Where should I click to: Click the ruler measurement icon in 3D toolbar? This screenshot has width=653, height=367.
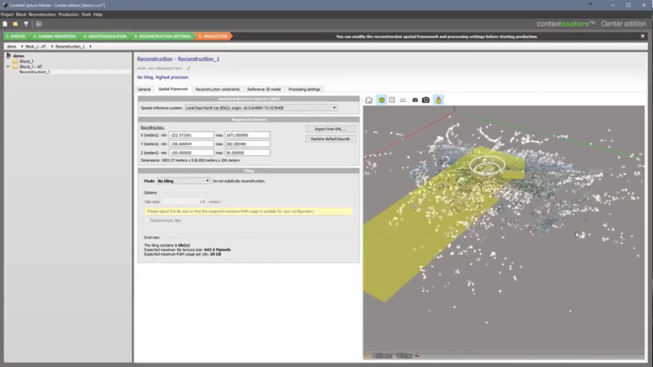(x=403, y=100)
